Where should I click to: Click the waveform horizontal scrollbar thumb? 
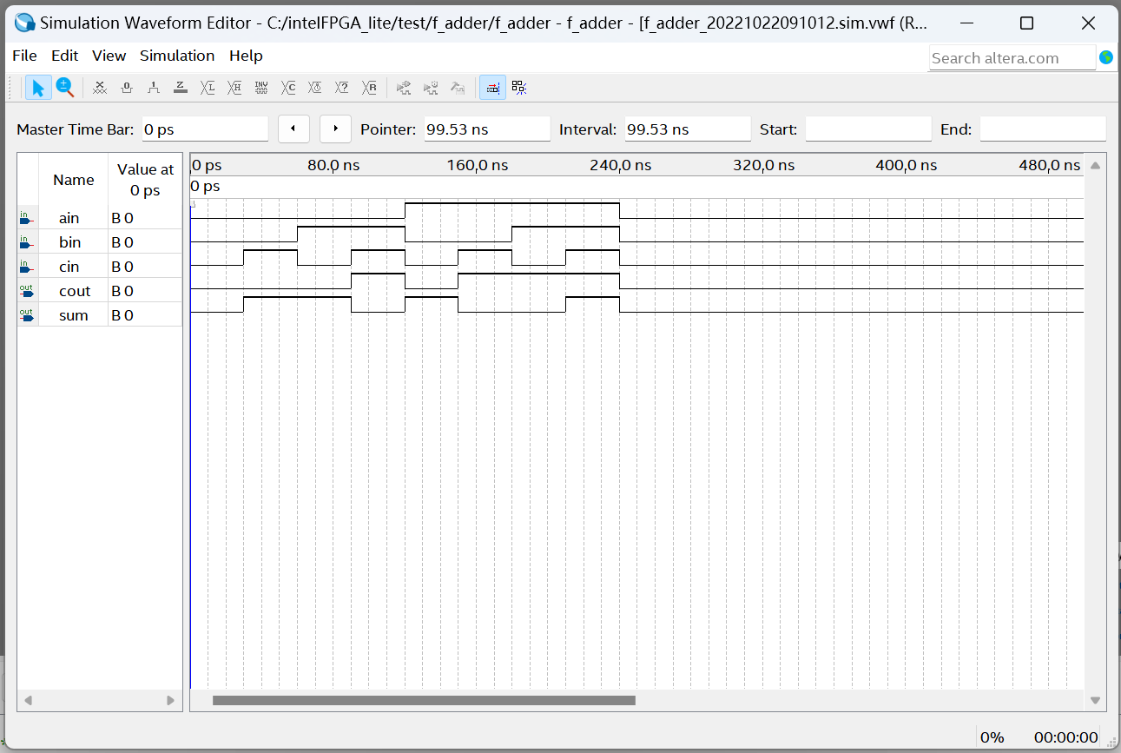click(x=424, y=700)
